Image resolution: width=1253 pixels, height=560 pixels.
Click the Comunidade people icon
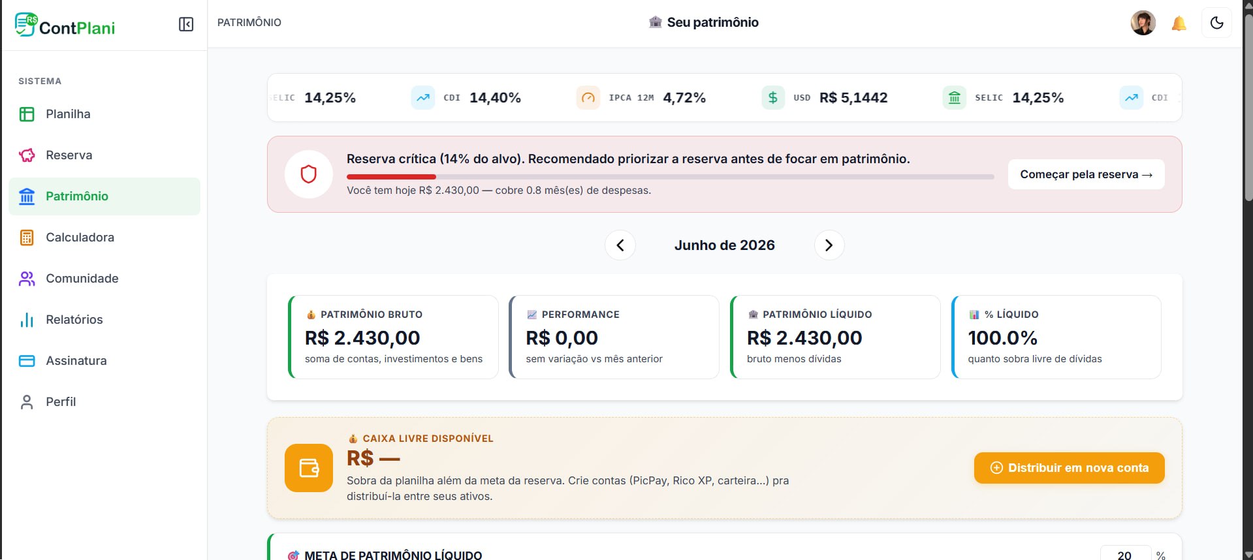27,279
